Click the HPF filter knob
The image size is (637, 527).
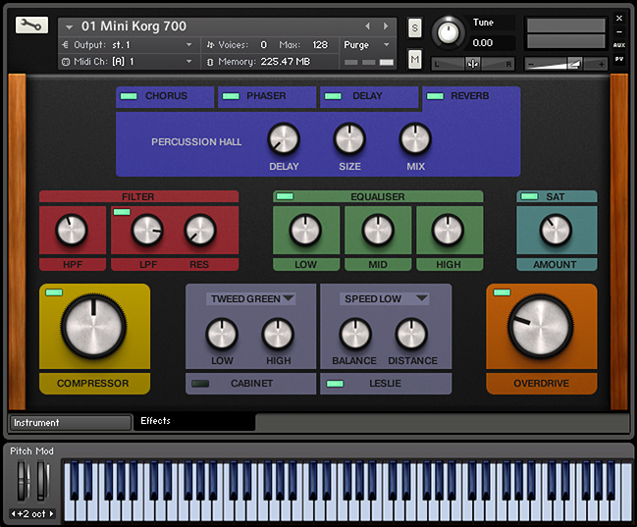pos(72,230)
